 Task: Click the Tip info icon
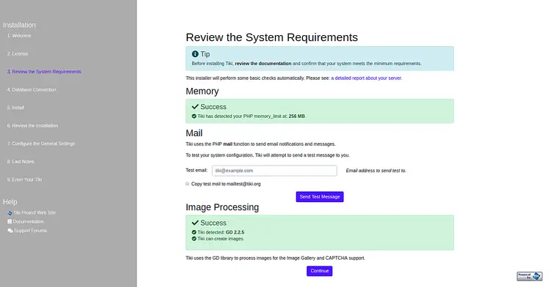[195, 54]
